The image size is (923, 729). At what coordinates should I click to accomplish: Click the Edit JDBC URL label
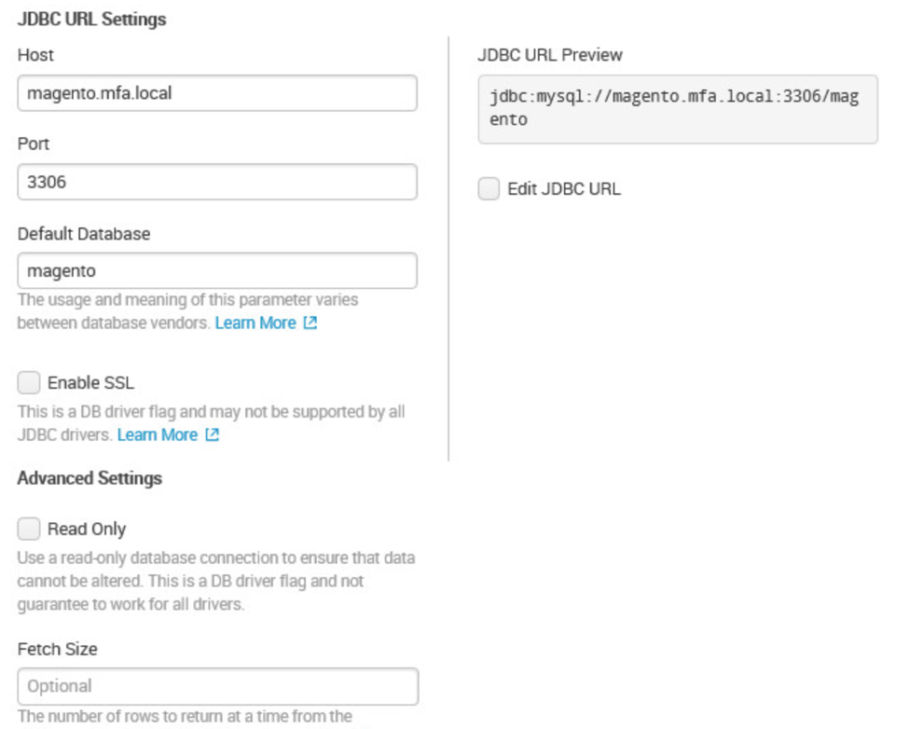point(564,189)
